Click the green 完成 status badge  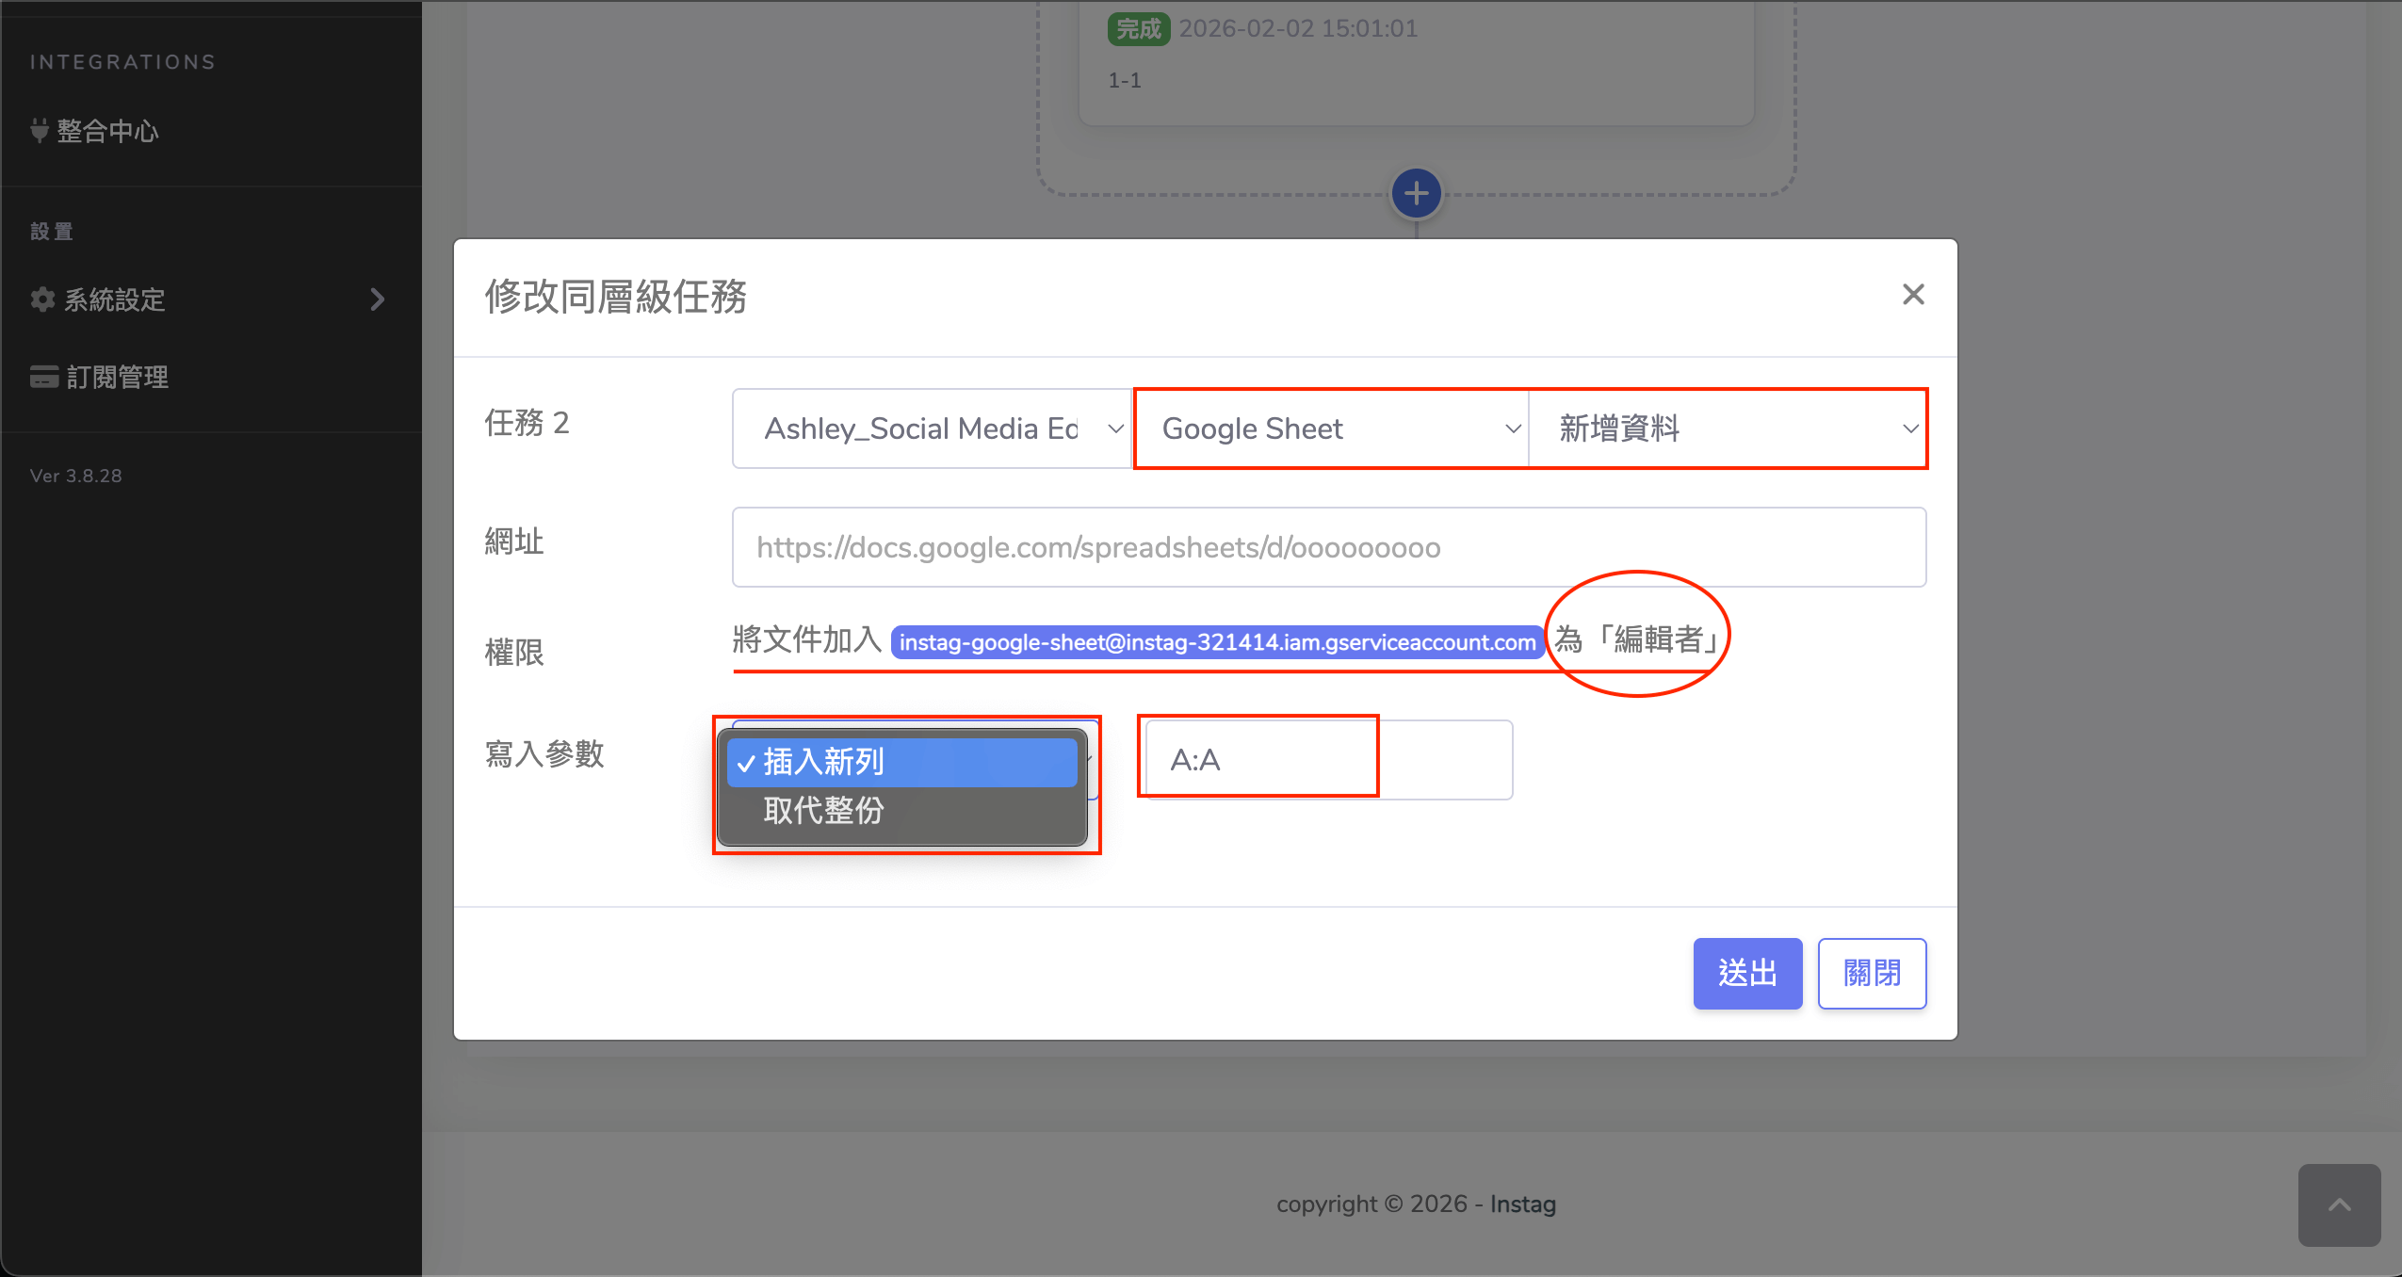(x=1138, y=29)
